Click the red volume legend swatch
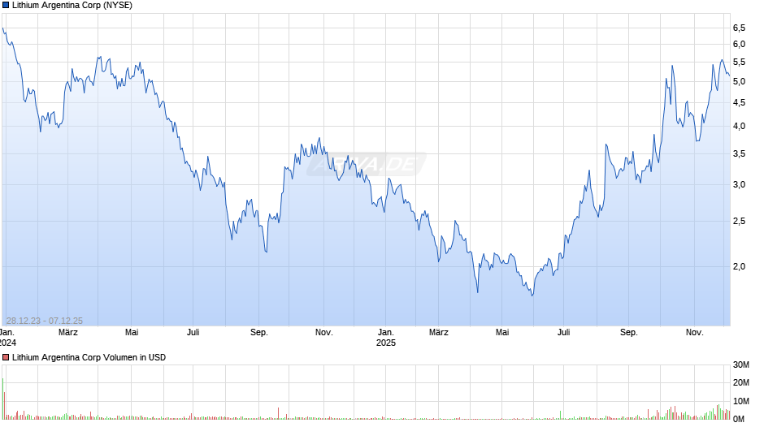Screen dimensions: 764x427 point(6,357)
